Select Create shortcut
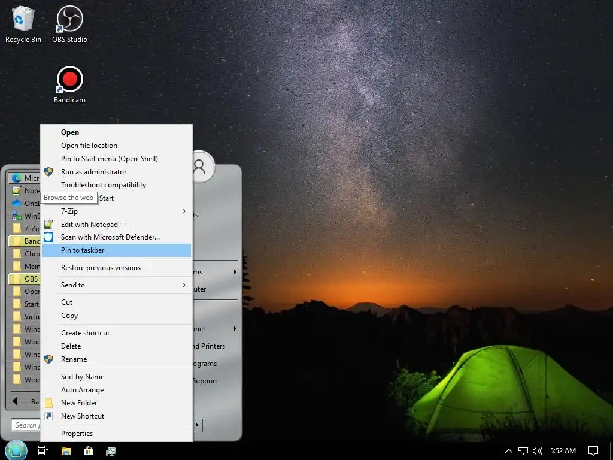 (x=116, y=333)
